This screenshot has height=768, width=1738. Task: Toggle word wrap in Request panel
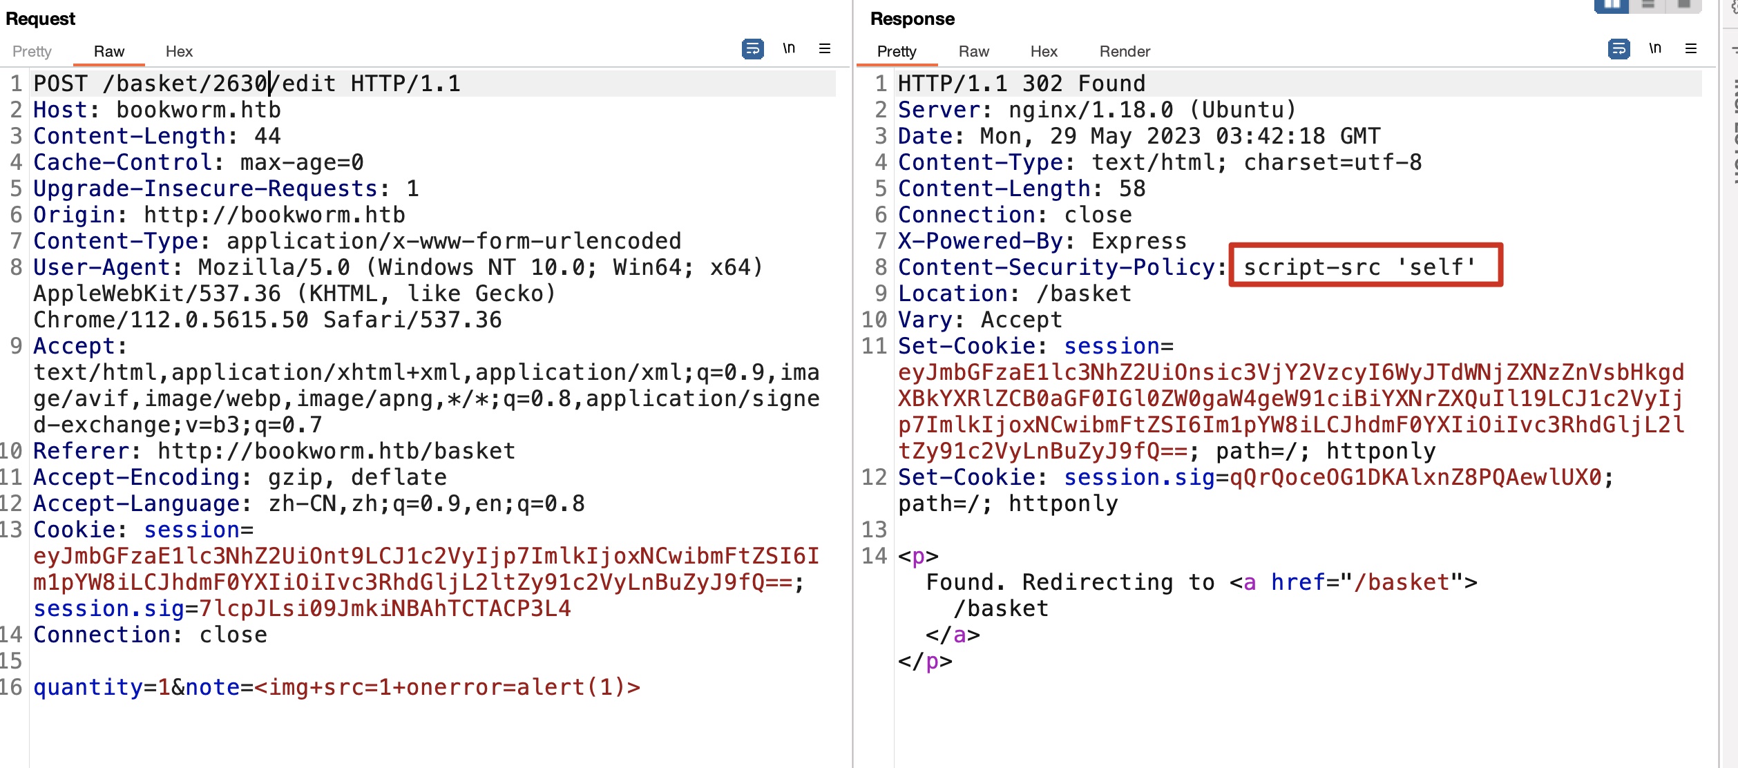(x=752, y=49)
